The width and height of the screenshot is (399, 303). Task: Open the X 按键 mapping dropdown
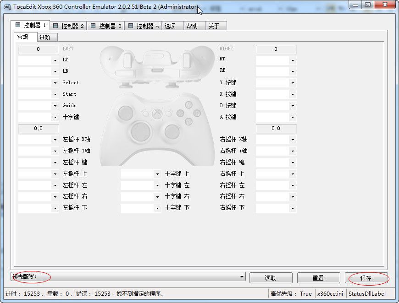click(276, 94)
